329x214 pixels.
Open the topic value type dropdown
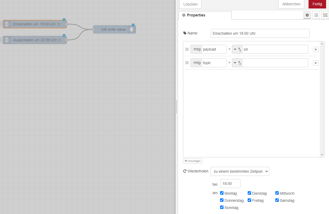coord(237,63)
